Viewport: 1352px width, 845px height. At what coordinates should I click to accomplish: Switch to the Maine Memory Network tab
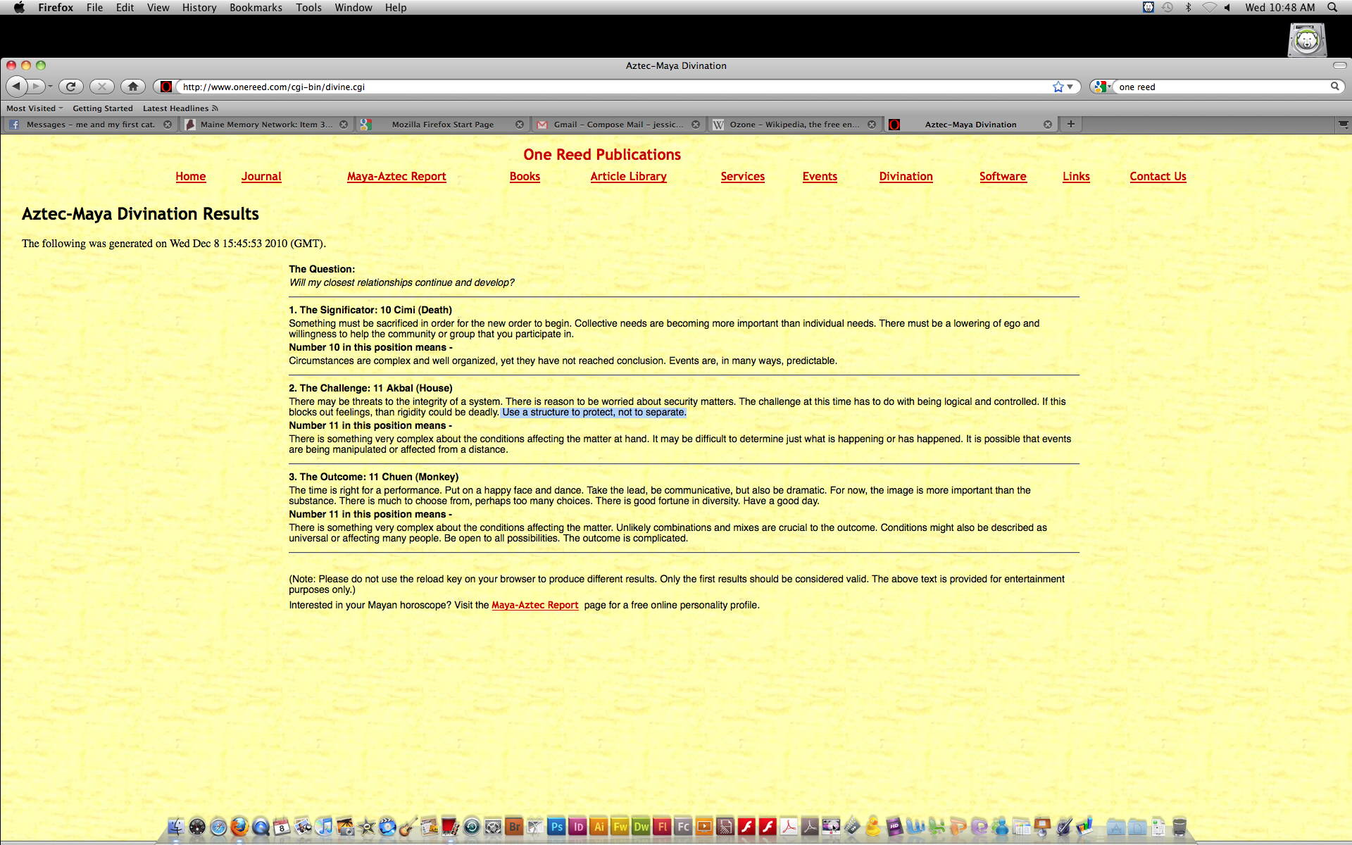pyautogui.click(x=265, y=125)
